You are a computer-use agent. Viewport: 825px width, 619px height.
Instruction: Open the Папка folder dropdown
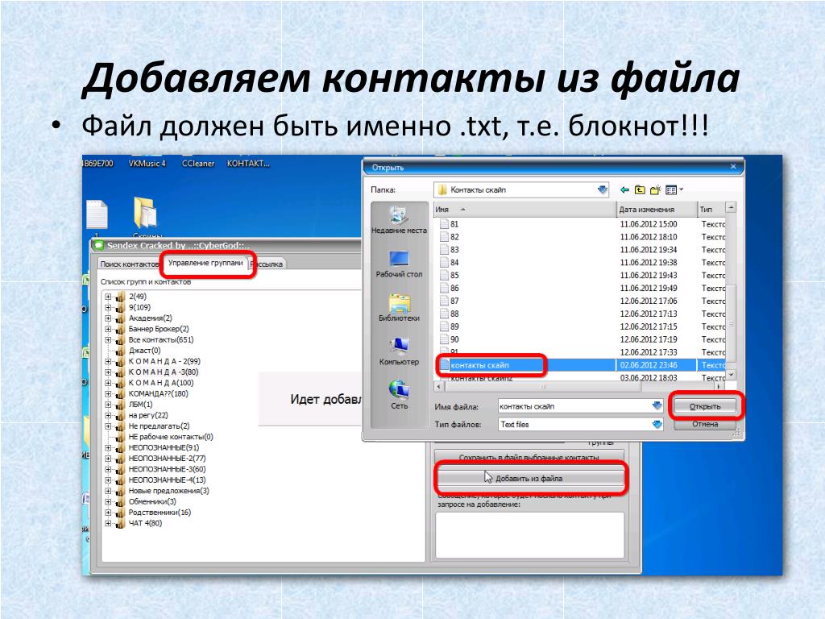603,190
